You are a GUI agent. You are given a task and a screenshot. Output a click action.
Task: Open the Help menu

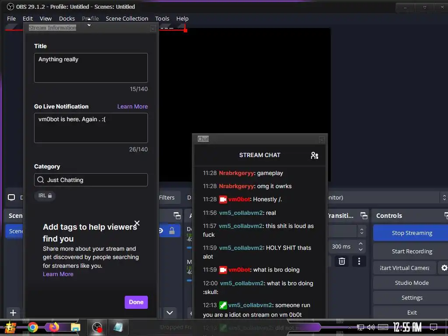[182, 18]
